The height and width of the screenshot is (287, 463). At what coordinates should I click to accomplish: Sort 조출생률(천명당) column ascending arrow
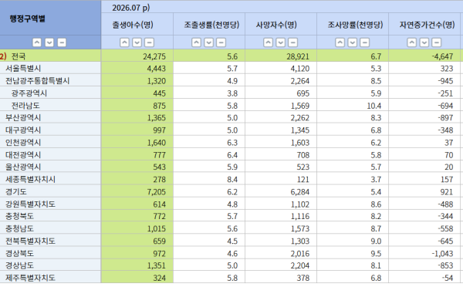point(196,42)
